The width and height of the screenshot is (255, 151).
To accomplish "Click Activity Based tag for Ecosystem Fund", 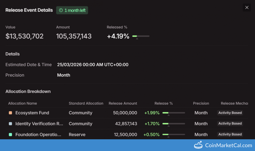I will (x=230, y=113).
